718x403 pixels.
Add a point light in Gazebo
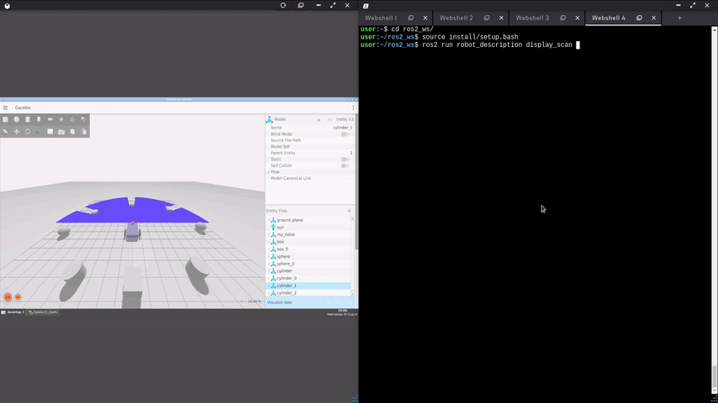click(61, 119)
